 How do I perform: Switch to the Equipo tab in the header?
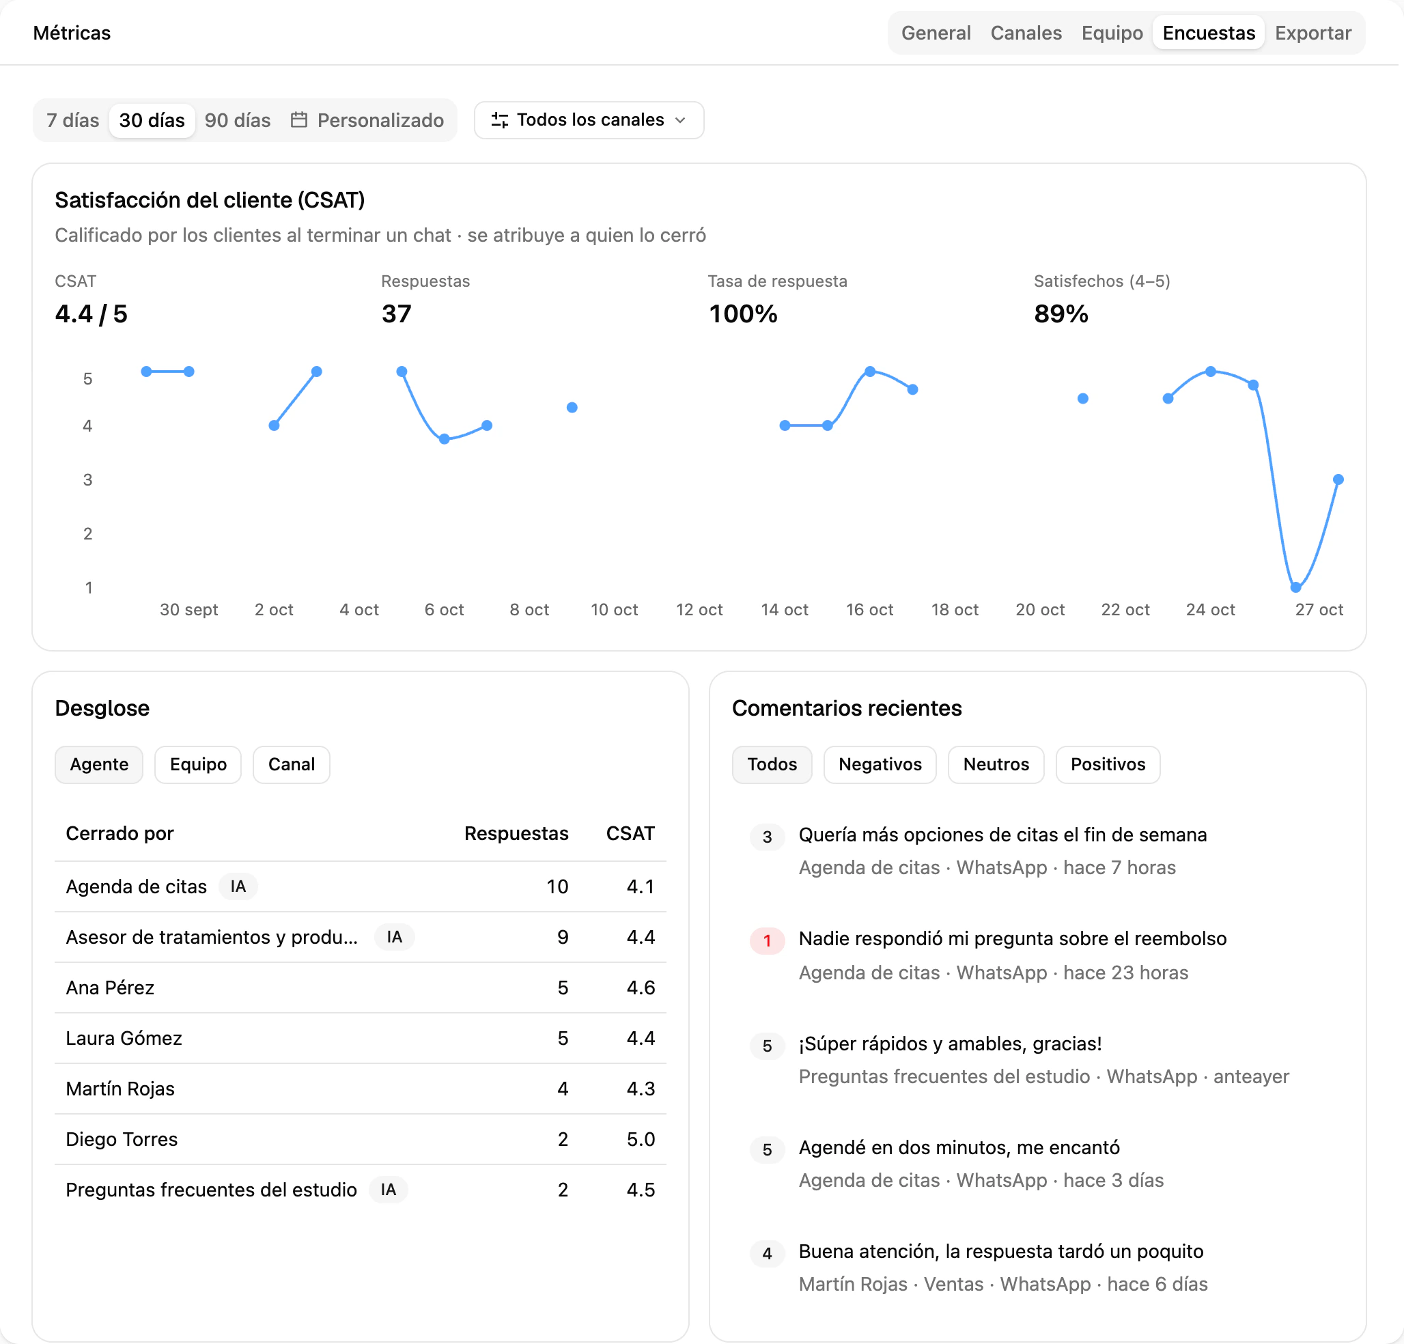pyautogui.click(x=1112, y=33)
